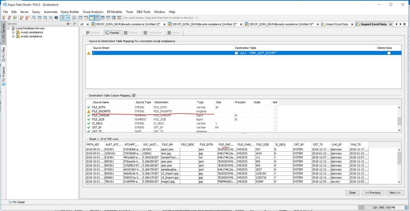This screenshot has width=410, height=211.
Task: Switch to the General tab
Action: coord(93,33)
